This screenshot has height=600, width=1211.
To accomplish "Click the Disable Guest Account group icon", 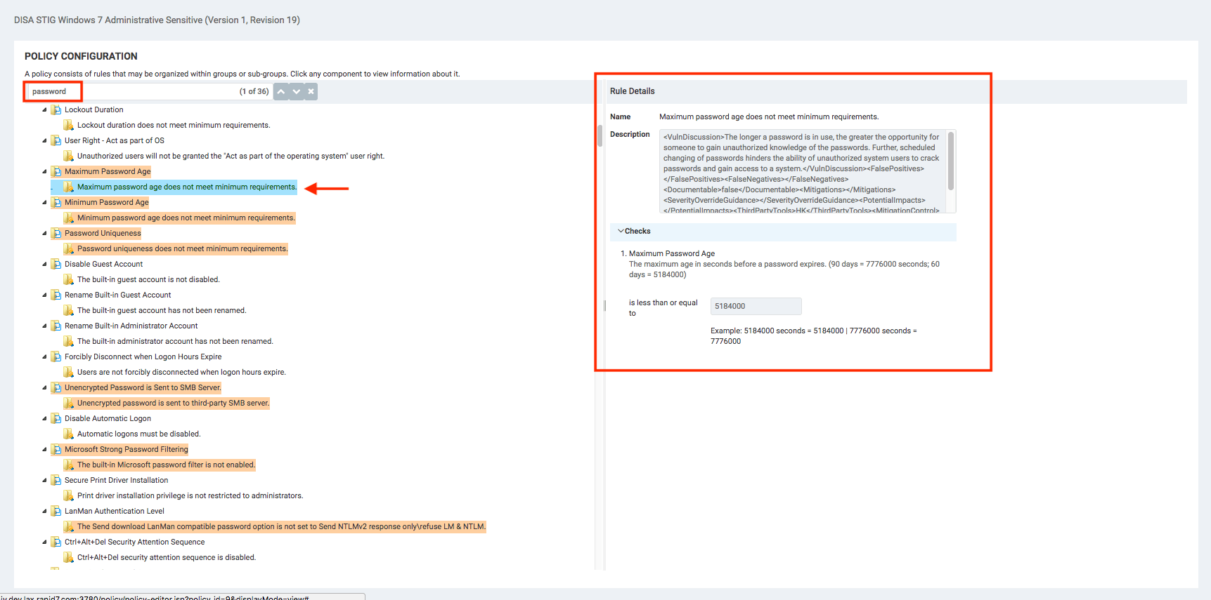I will [56, 264].
